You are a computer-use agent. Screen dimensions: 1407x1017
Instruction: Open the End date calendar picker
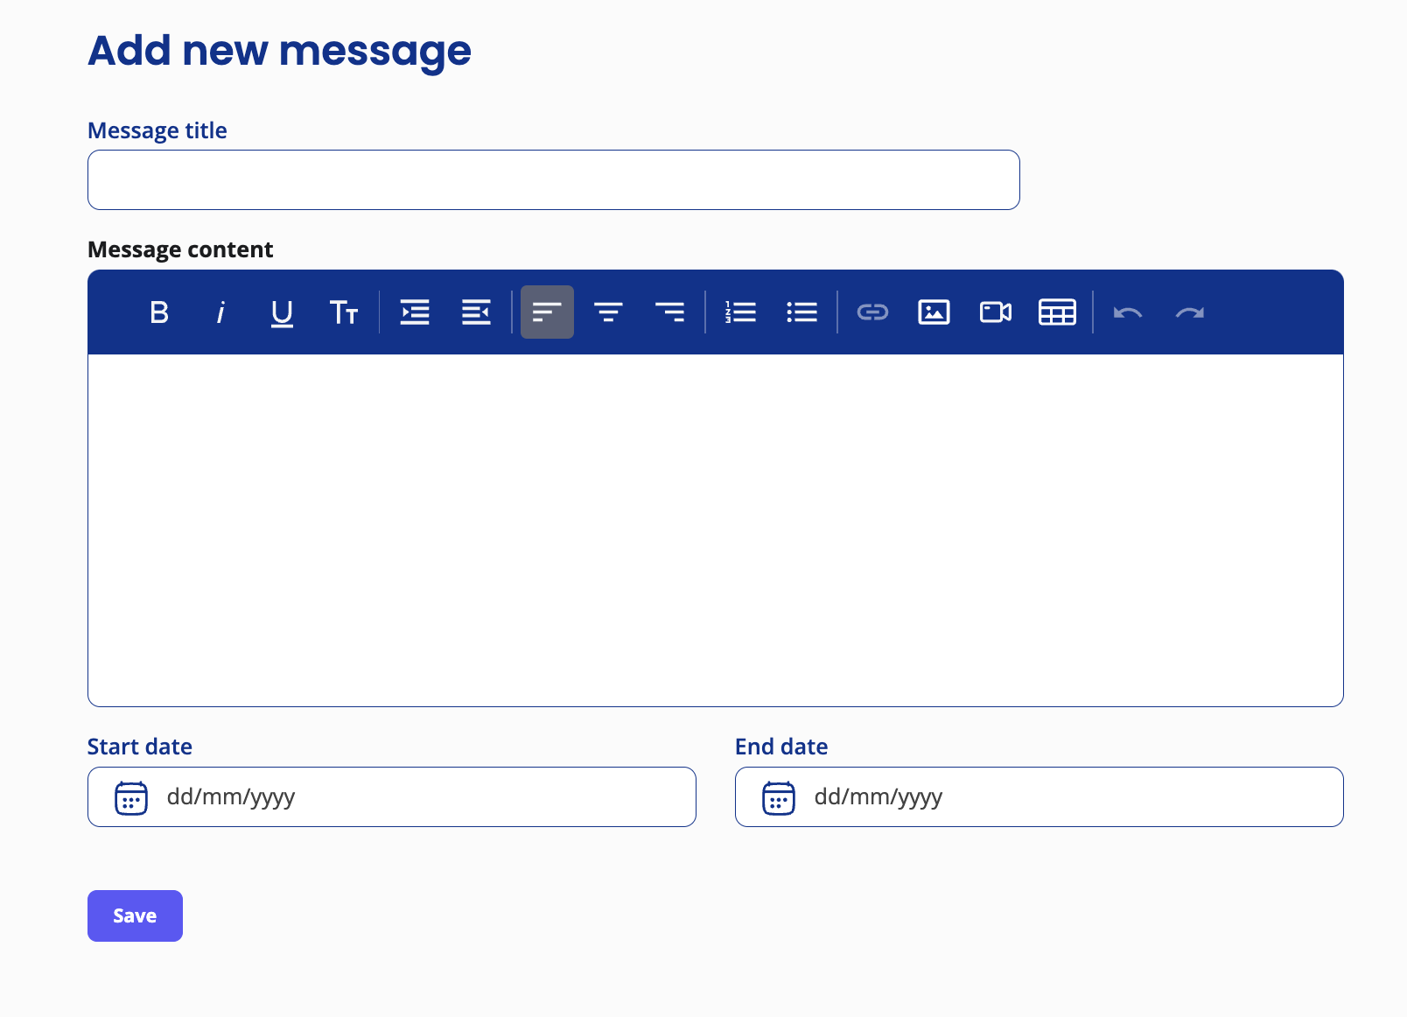[778, 797]
